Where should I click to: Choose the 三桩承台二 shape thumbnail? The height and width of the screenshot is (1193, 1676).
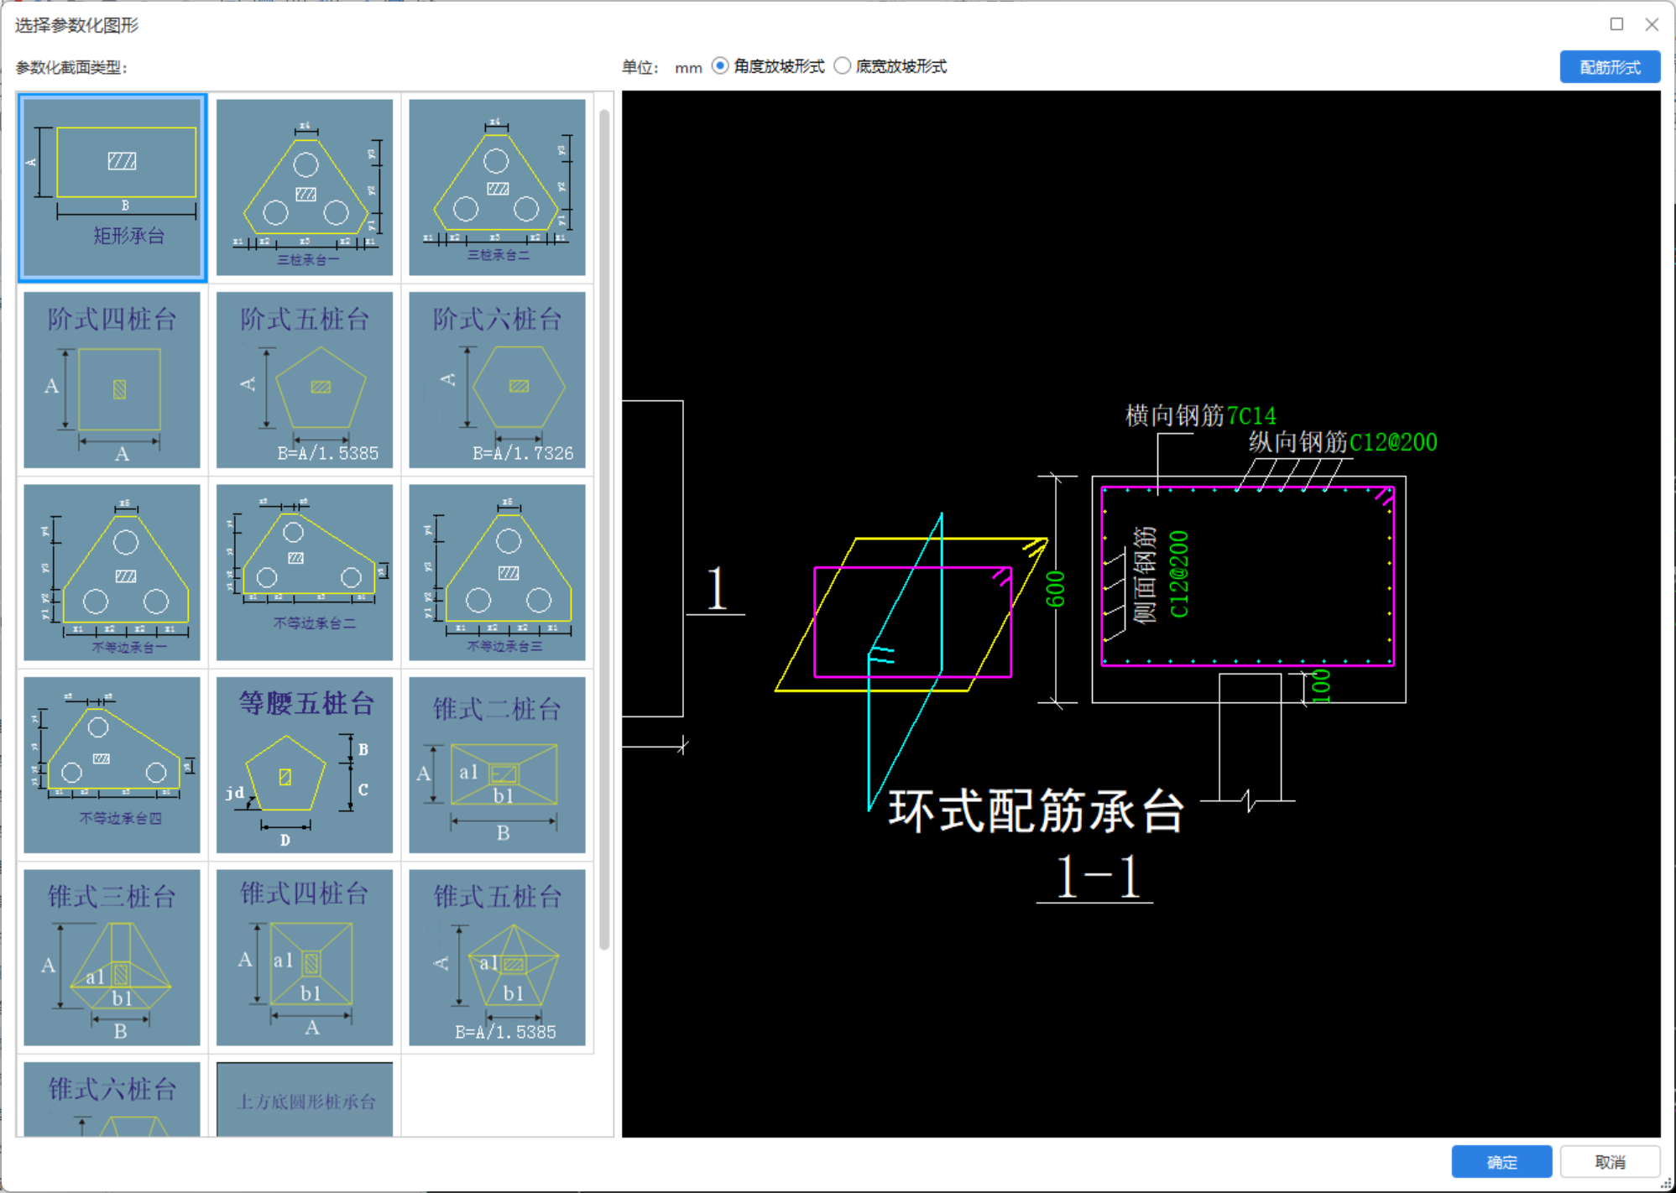497,187
